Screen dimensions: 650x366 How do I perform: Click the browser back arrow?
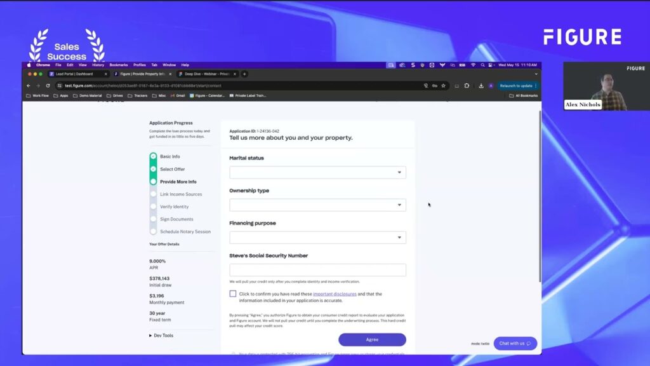(x=29, y=86)
